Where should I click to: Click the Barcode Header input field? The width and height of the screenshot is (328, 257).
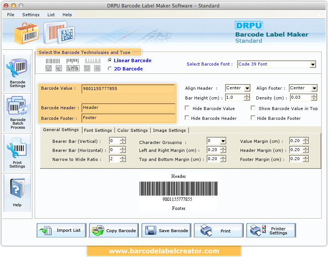tap(128, 107)
